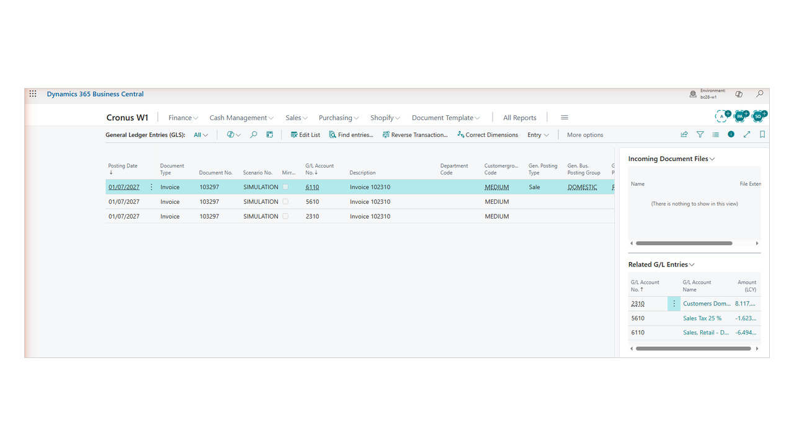Open the Copilot dropdown in the list toolbar

(234, 134)
